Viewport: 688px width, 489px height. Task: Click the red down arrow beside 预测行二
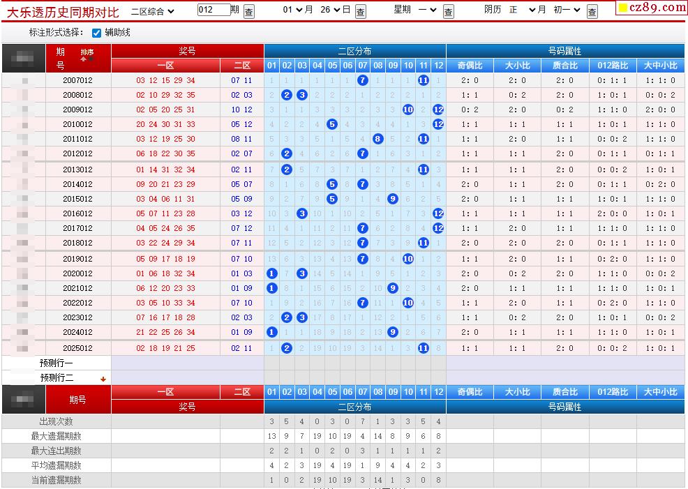[x=103, y=379]
